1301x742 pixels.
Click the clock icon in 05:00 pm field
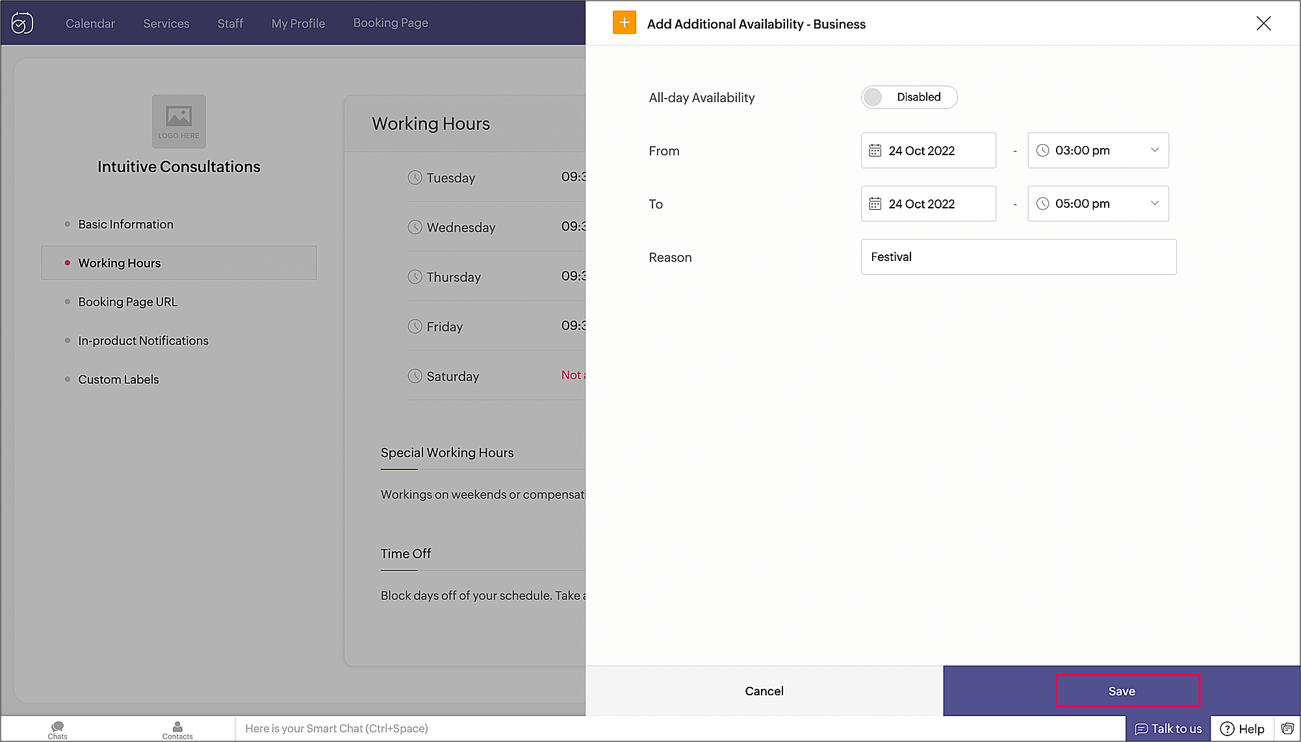point(1042,204)
